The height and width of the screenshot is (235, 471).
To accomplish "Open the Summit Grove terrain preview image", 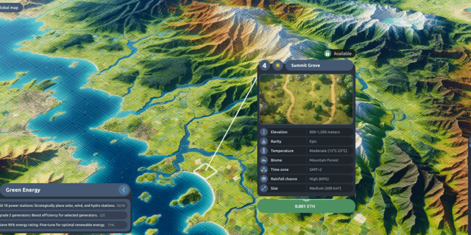I will [306, 99].
